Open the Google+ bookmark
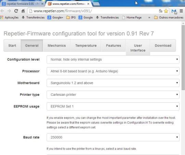This screenshot has height=155, width=185. click(x=55, y=17)
